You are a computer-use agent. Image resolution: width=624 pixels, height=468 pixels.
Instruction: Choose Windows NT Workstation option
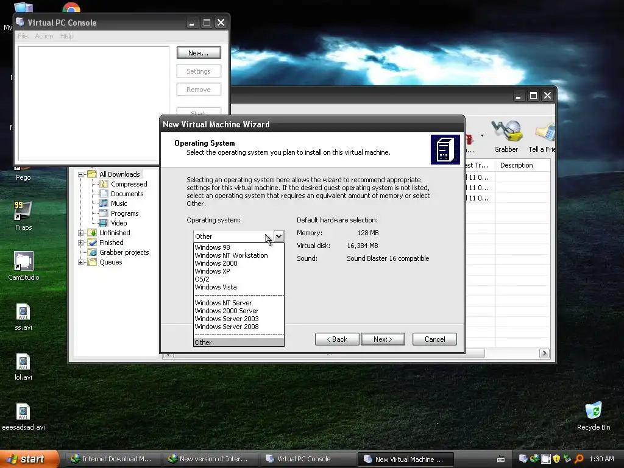(231, 255)
